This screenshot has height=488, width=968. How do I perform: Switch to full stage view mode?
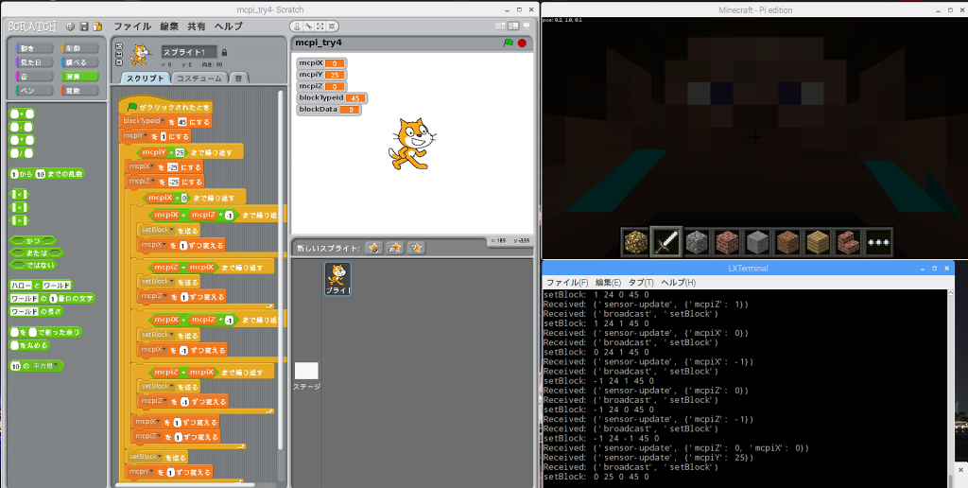coord(513,26)
